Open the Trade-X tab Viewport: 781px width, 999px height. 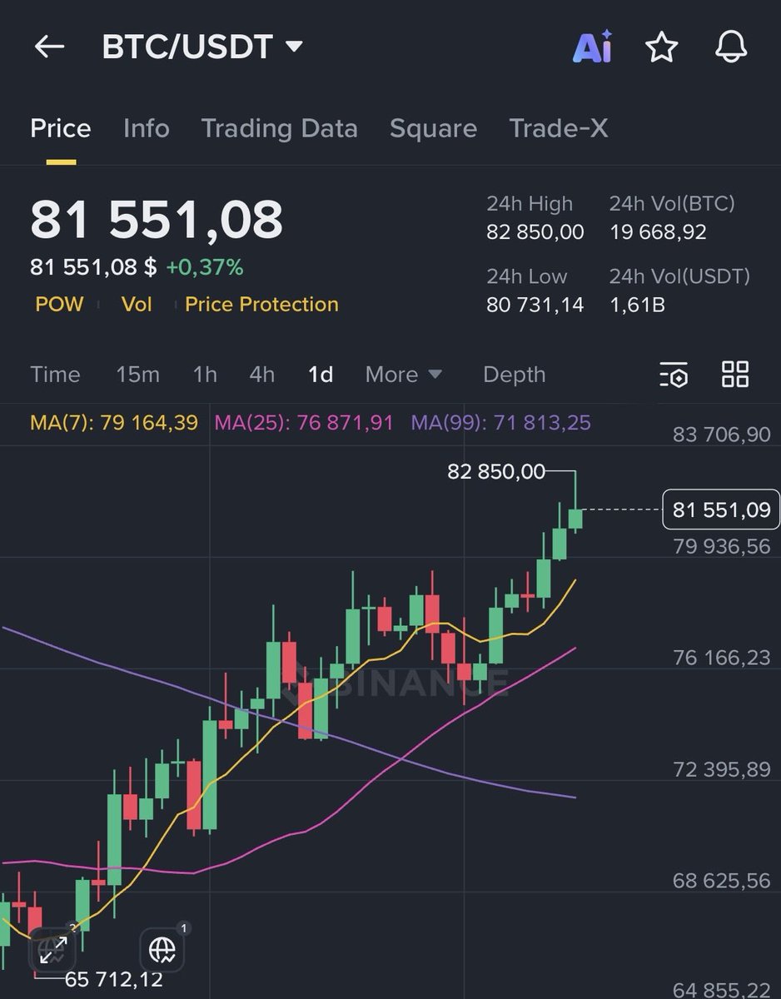(559, 128)
